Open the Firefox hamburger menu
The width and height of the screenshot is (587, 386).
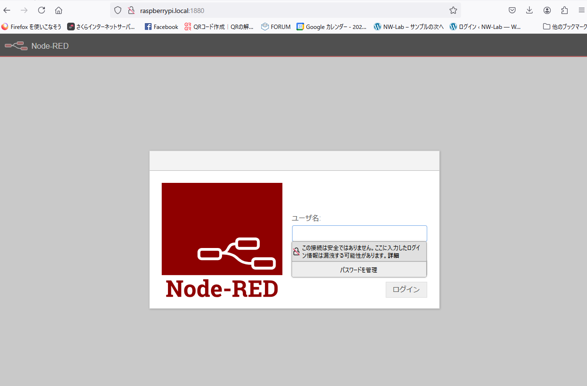coord(581,10)
